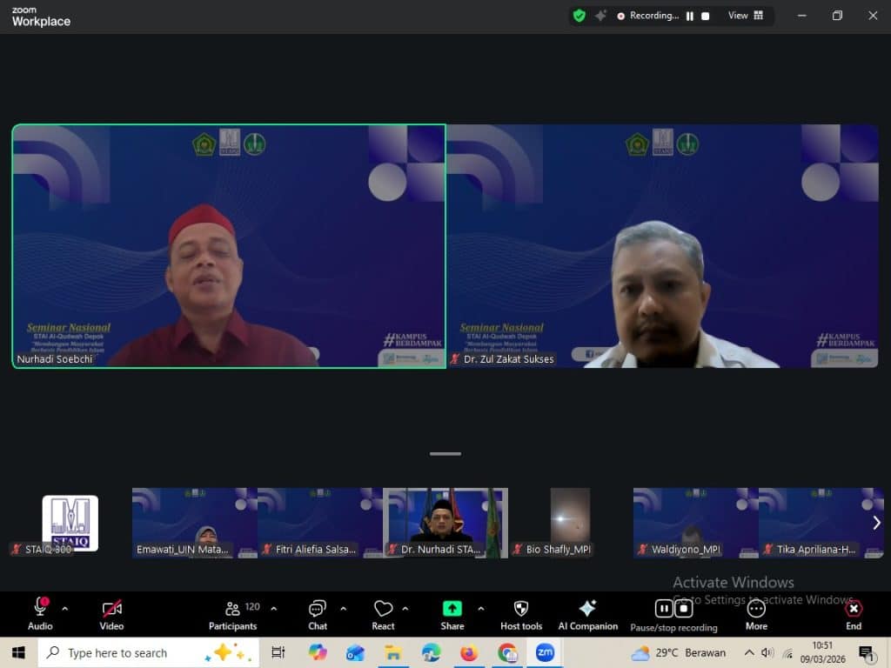Expand the Audio options chevron
891x668 pixels.
pos(64,609)
